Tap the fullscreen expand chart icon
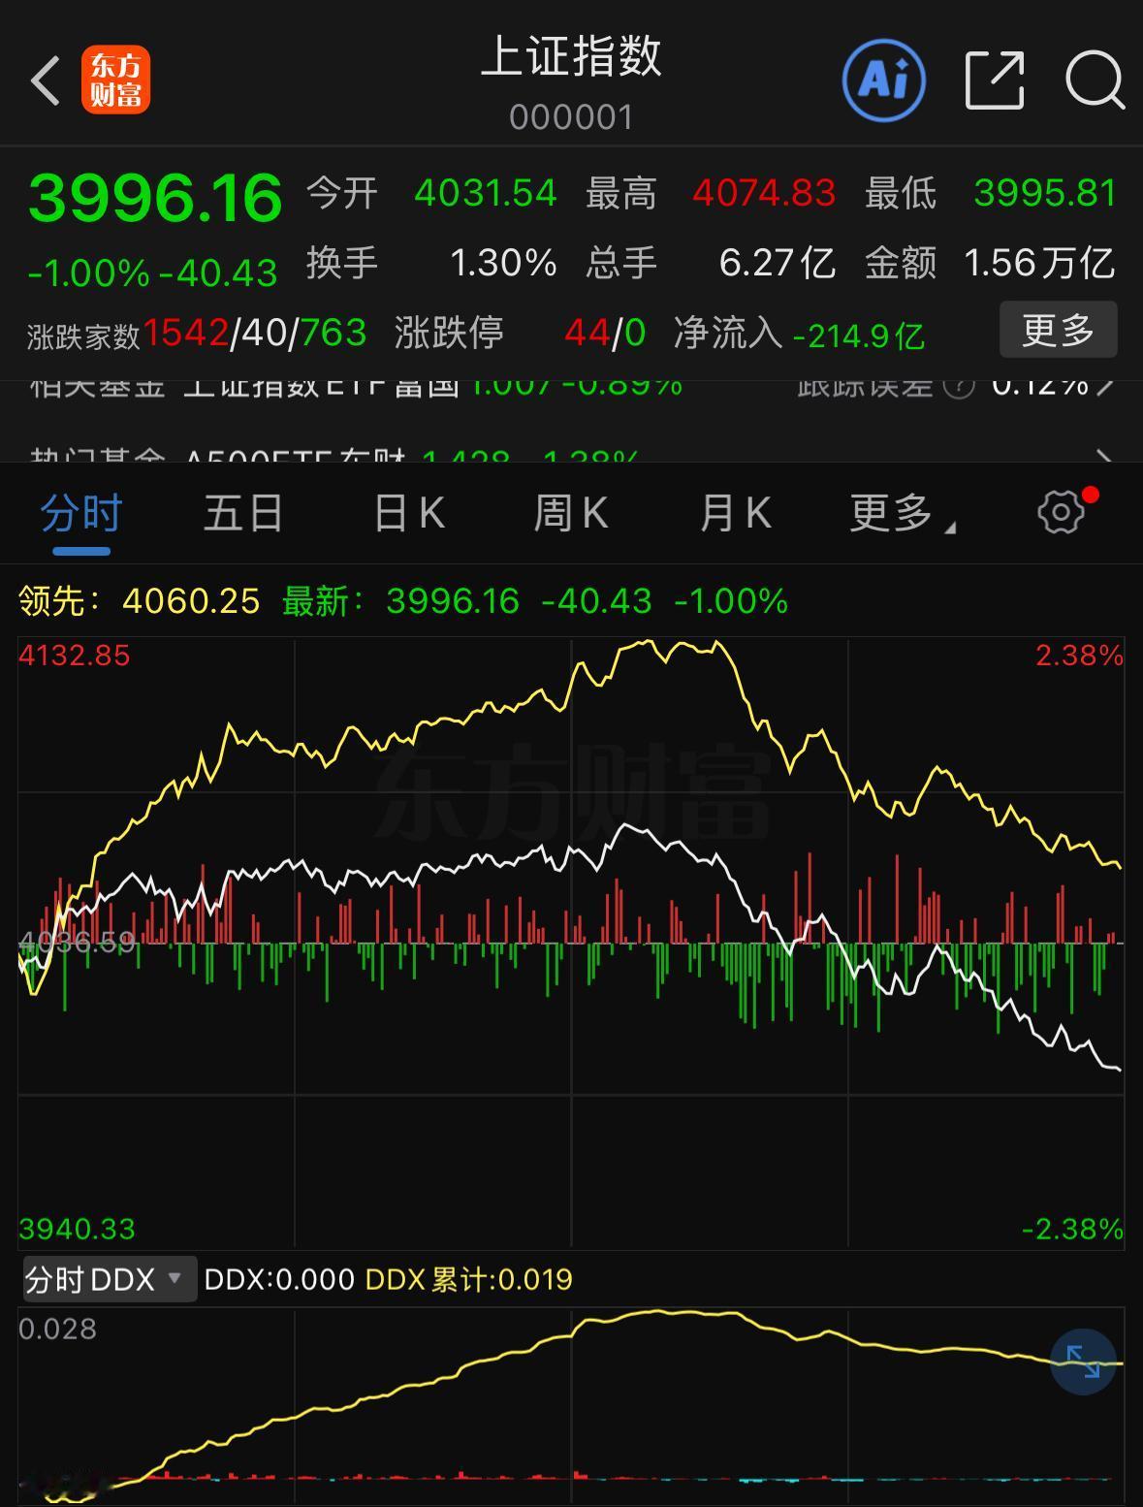The width and height of the screenshot is (1143, 1507). [1083, 1362]
